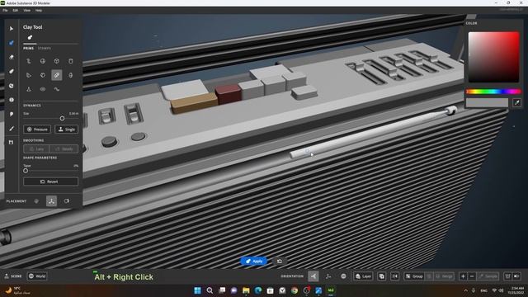Select the sphere primitive
The width and height of the screenshot is (528, 297).
click(43, 61)
